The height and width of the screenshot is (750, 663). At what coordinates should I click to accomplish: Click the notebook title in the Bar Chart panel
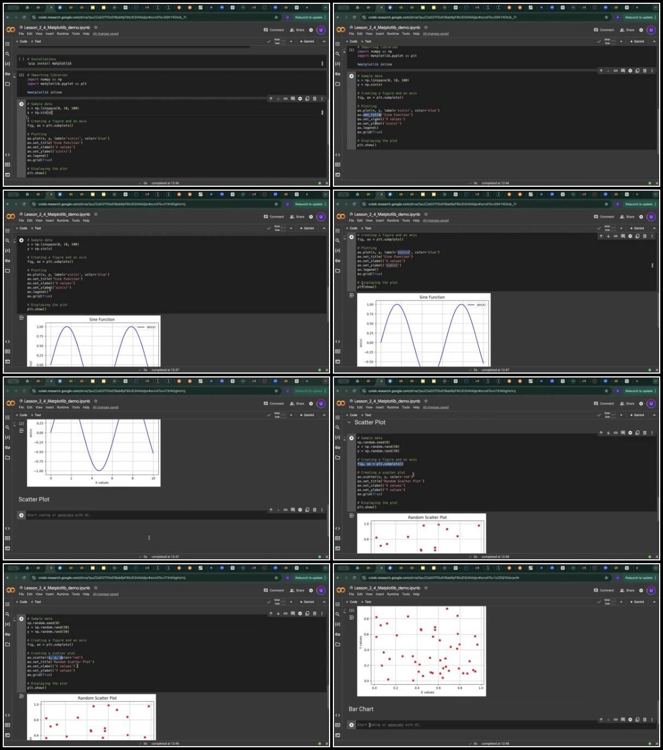tap(387, 588)
